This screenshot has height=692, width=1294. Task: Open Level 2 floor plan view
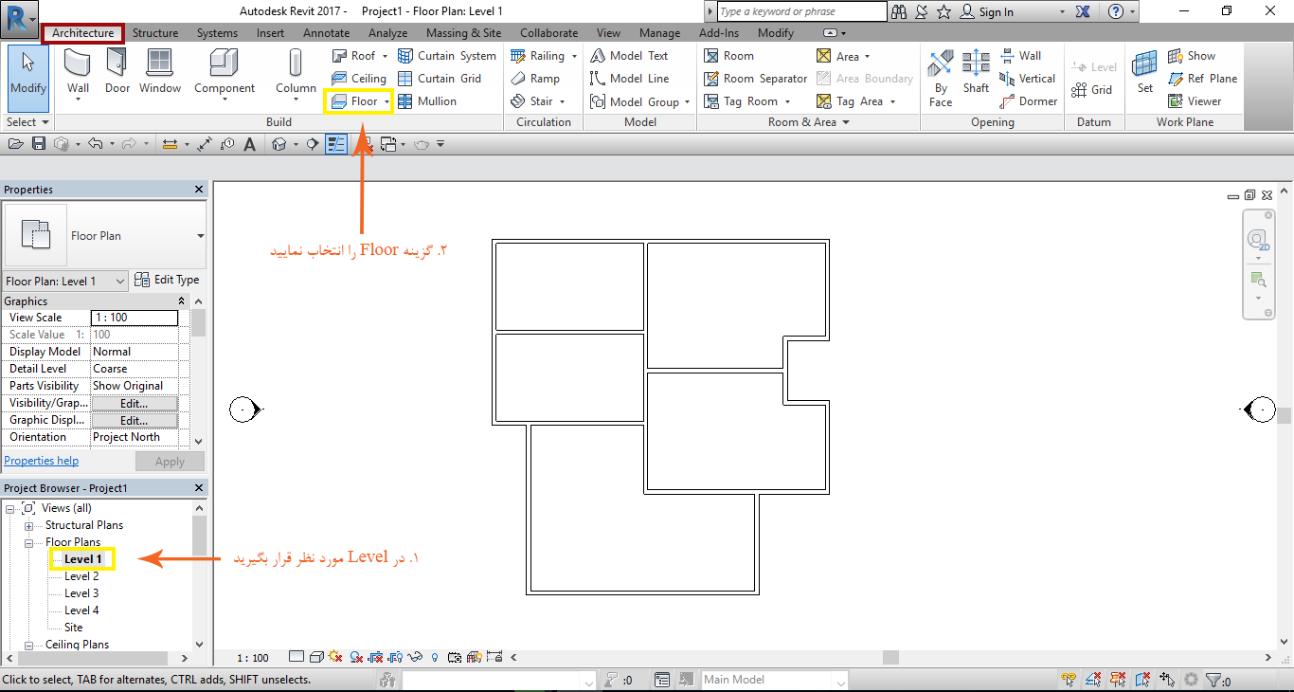[x=81, y=576]
